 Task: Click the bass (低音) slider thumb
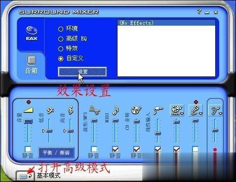point(49,131)
